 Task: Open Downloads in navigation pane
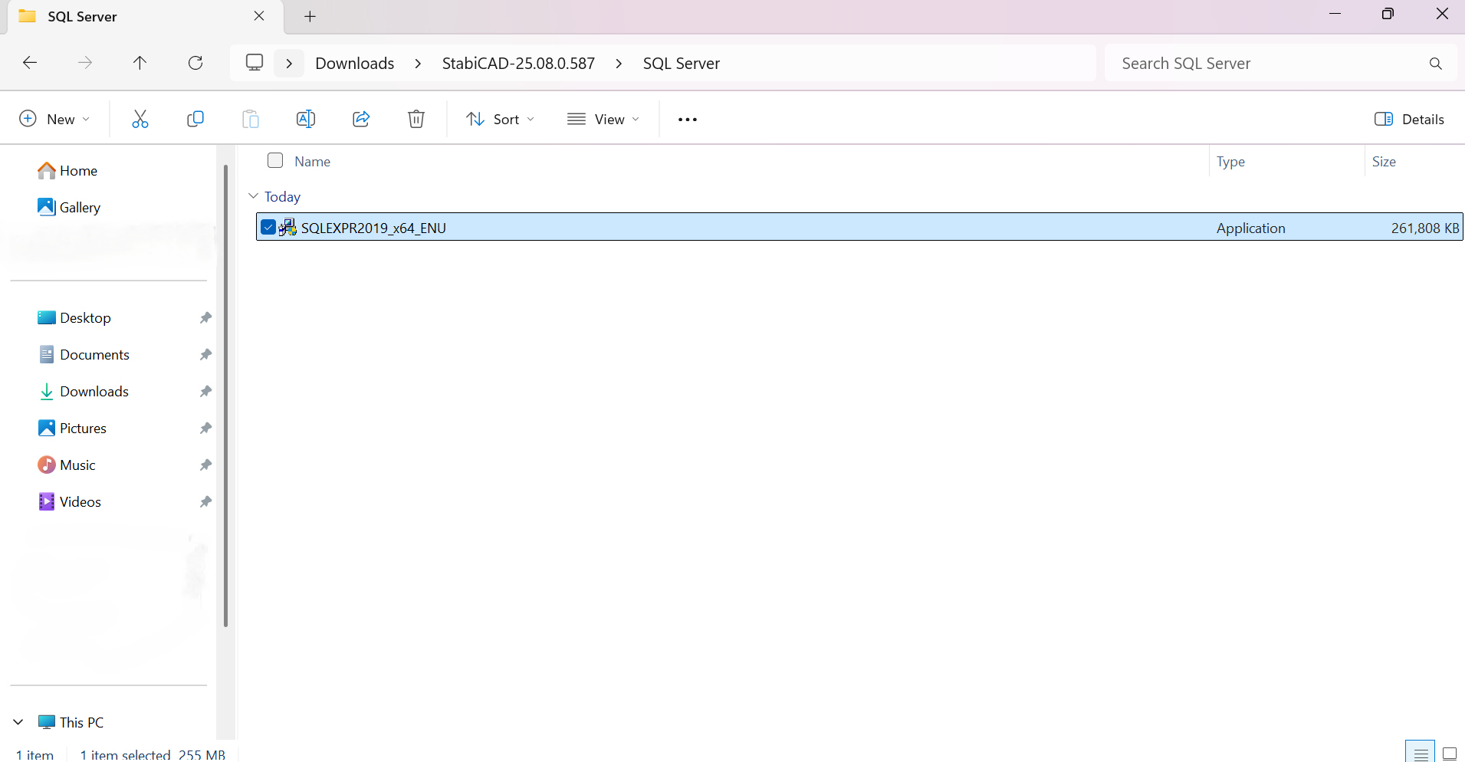point(84,391)
